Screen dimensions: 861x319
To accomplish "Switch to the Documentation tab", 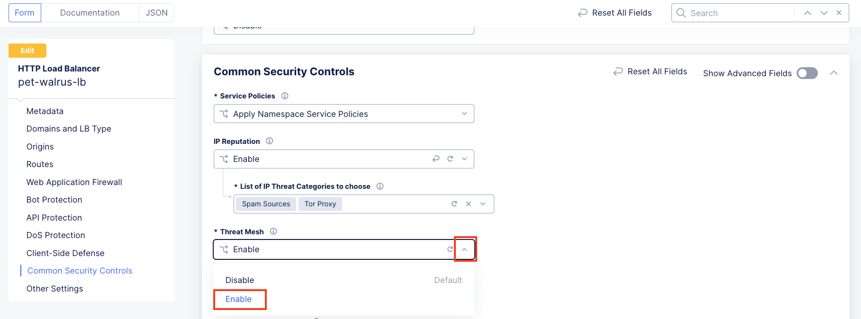I will (90, 13).
